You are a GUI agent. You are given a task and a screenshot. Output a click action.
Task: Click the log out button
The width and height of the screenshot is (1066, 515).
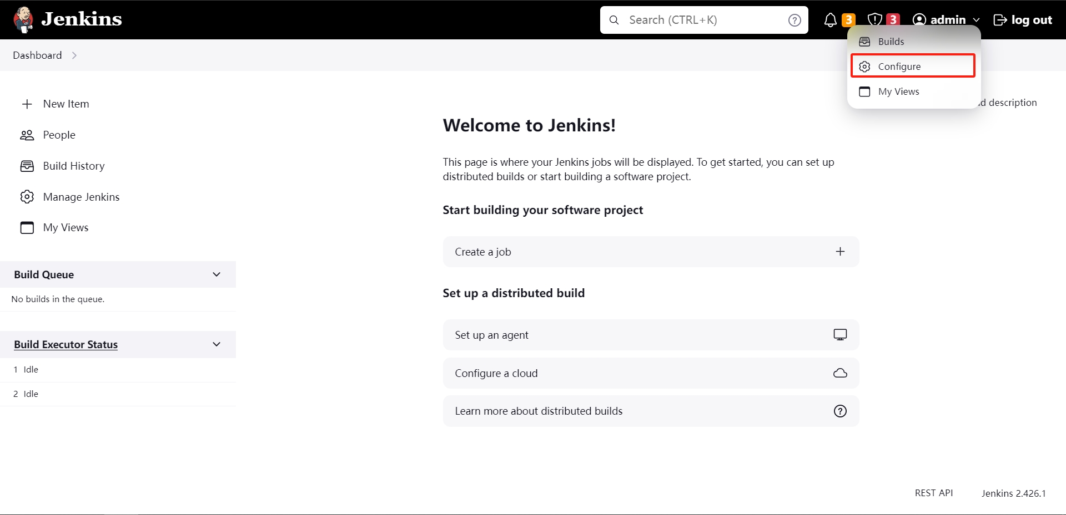[x=1023, y=20]
